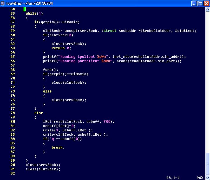Screen dimensions: 210x180
Task: Click 'write(1, ucbuff,iRet );' on line 82
Action: click(x=68, y=130)
